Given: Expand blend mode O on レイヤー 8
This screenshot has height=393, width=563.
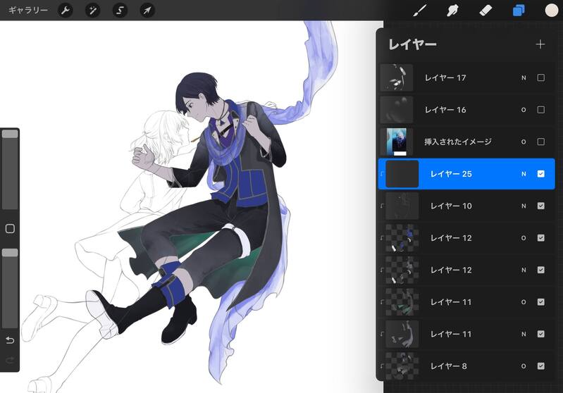Looking at the screenshot, I should pyautogui.click(x=524, y=366).
